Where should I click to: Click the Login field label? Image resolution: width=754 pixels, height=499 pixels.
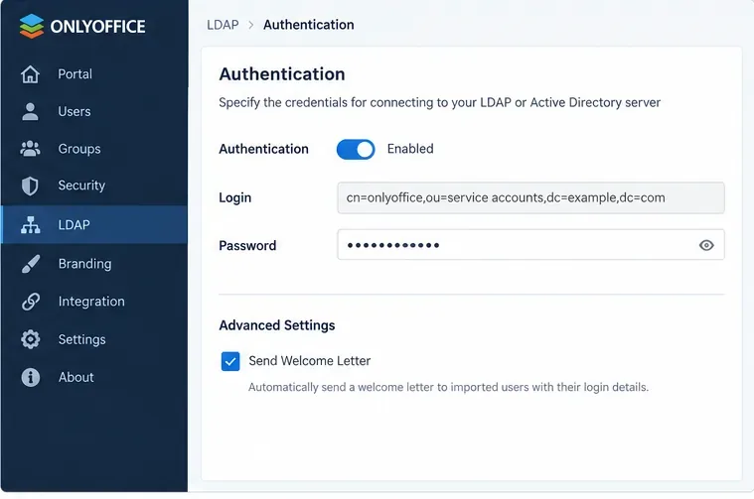tap(235, 197)
